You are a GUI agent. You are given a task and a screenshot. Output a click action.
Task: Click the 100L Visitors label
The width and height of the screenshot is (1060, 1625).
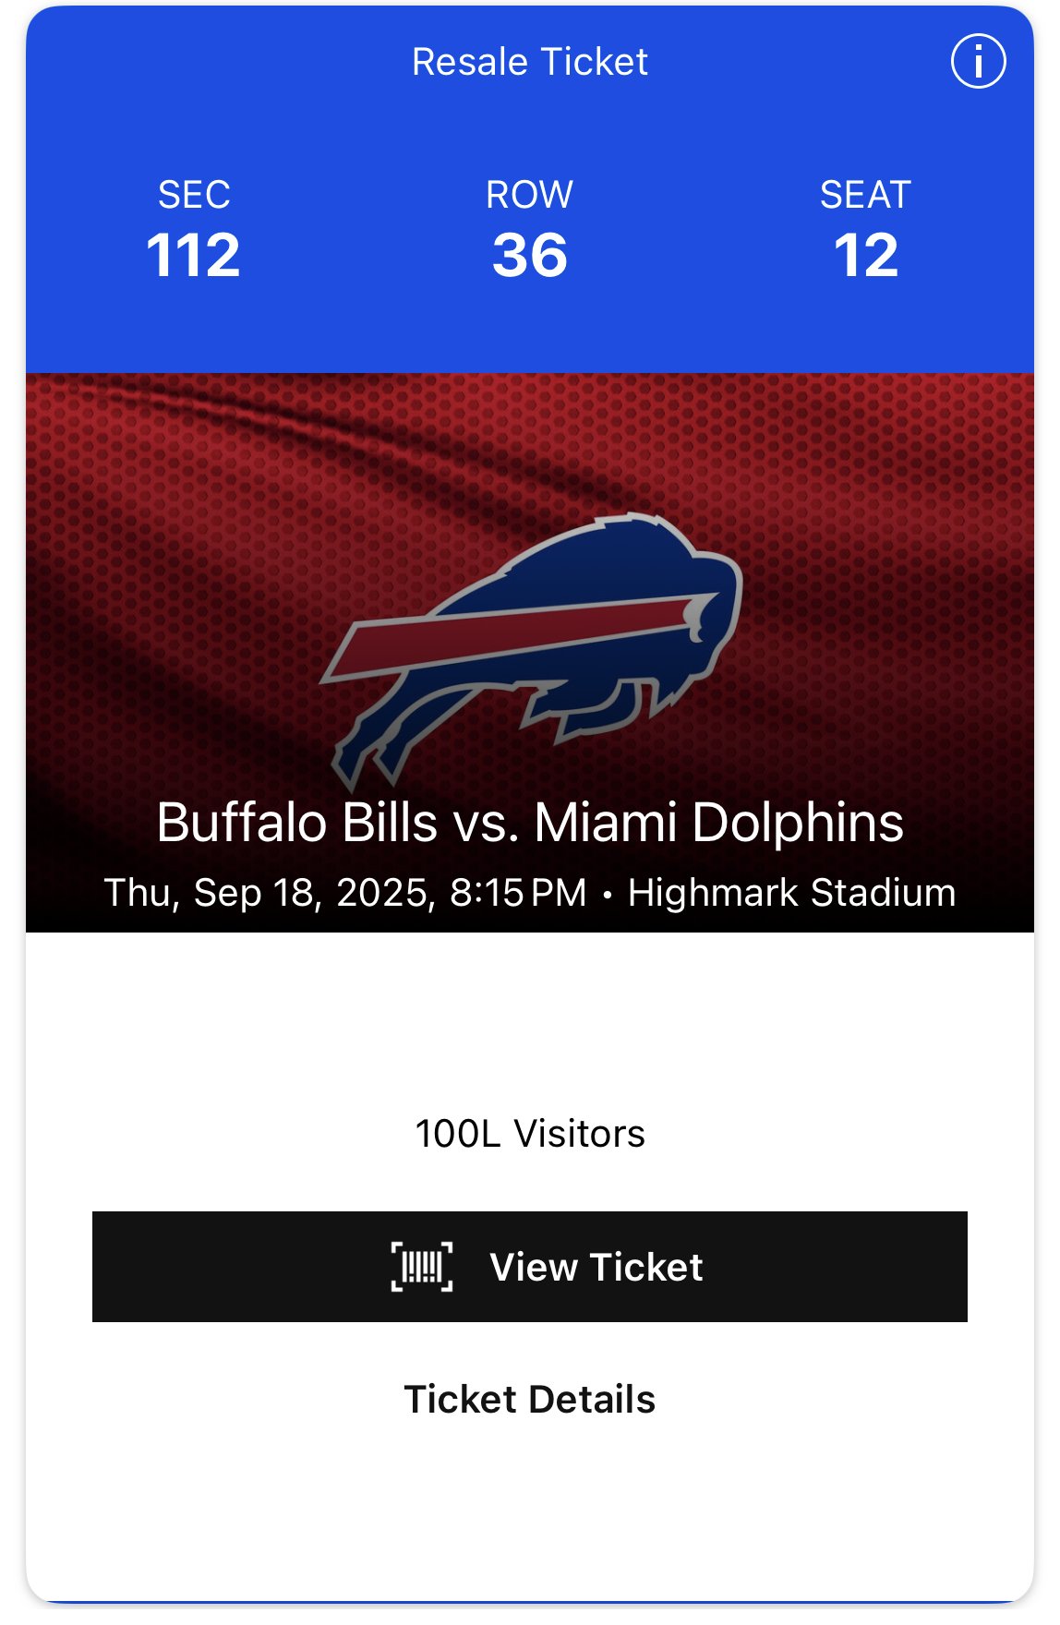529,1134
